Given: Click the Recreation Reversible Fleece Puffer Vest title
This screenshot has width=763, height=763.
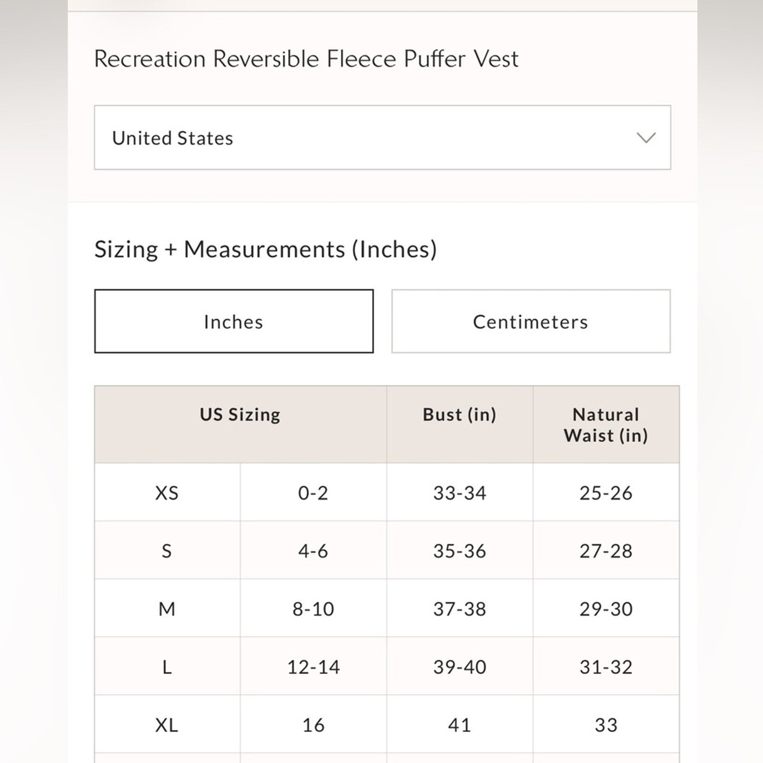Looking at the screenshot, I should pyautogui.click(x=306, y=59).
